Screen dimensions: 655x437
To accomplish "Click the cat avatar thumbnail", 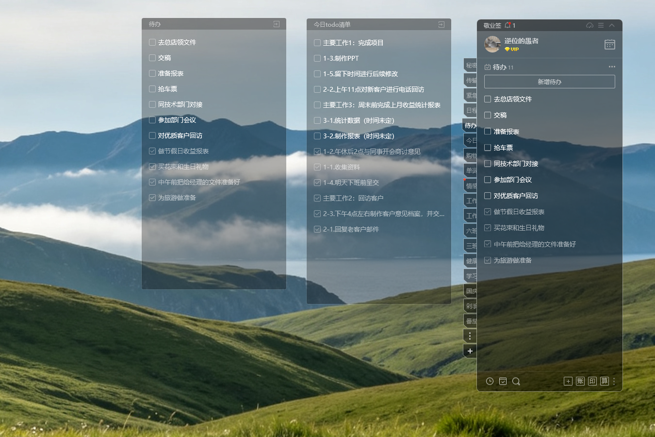I will tap(492, 44).
